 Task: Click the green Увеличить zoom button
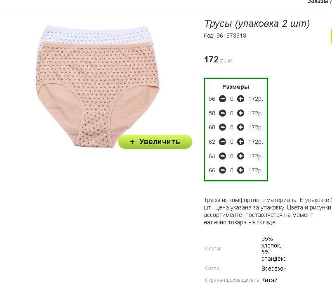[x=155, y=142]
